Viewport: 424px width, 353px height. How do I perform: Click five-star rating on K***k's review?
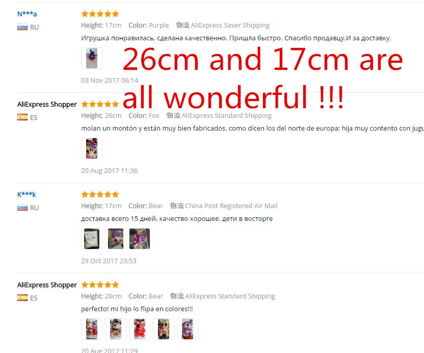click(x=100, y=194)
